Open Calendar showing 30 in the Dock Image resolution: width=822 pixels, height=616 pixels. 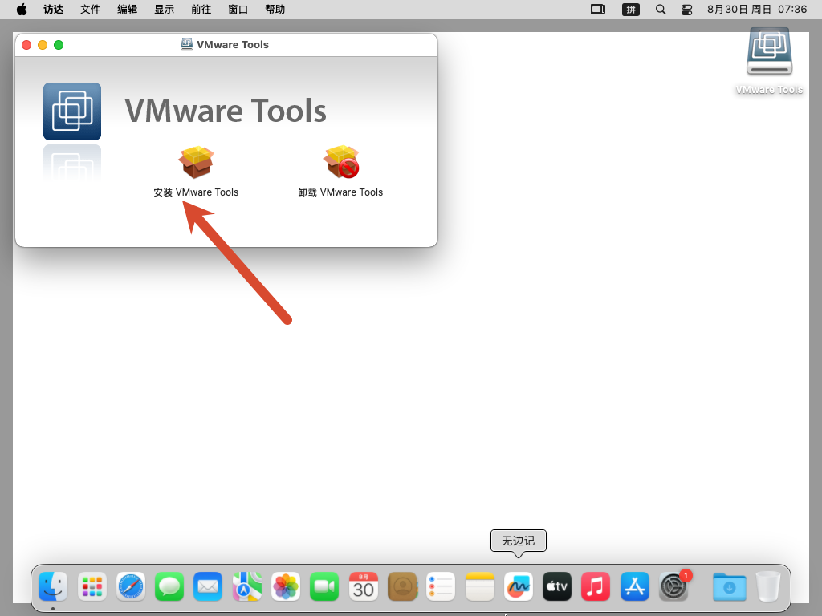coord(364,586)
